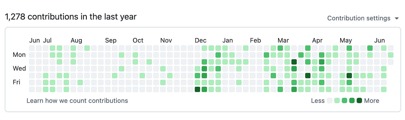Select the gray legend swatch beside Less

coord(330,101)
